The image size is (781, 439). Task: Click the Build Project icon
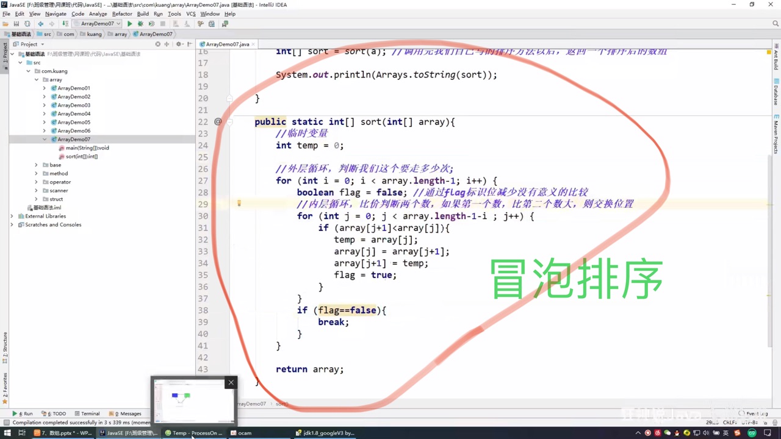[65, 24]
